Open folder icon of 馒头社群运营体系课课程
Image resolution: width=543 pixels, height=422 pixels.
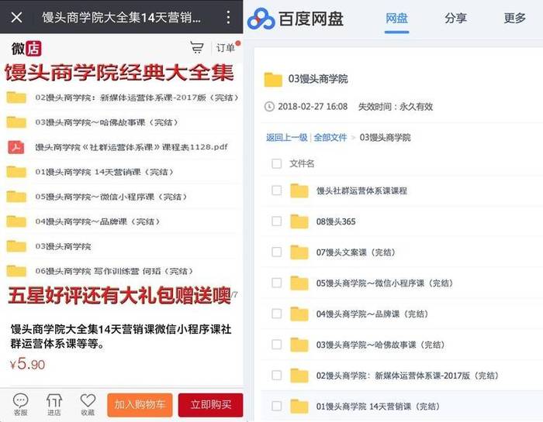[x=299, y=190]
